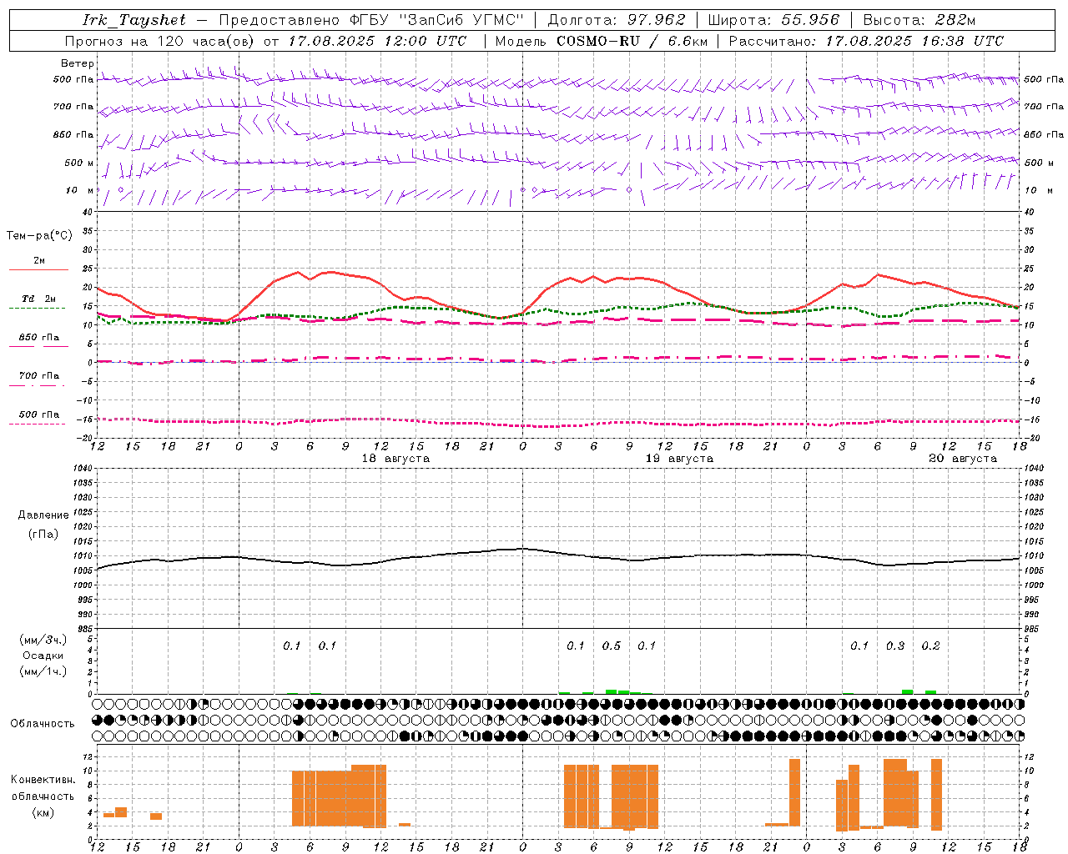Screen dimensions: 1068x854
Task: Click the Ветер wind section label
Action: point(78,63)
